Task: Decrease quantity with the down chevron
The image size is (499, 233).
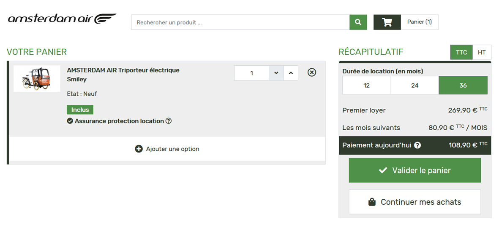Action: pos(276,73)
